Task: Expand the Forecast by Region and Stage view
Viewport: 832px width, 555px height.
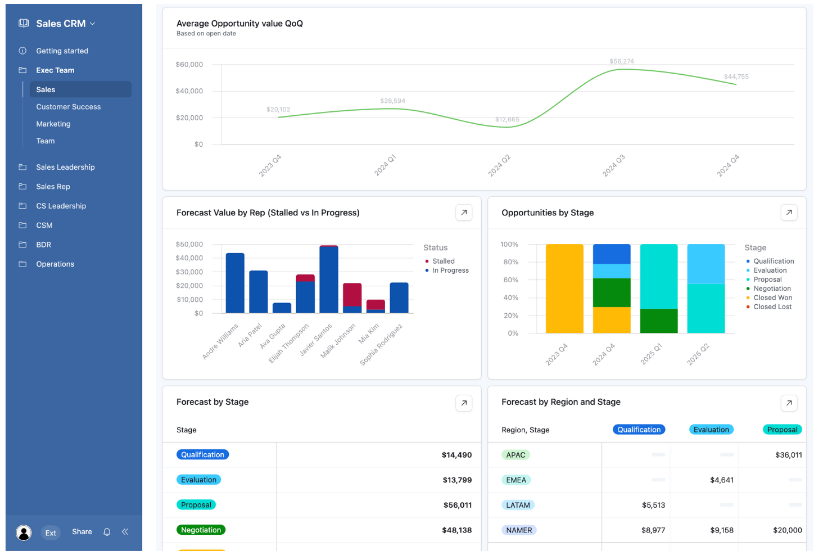Action: coord(789,403)
